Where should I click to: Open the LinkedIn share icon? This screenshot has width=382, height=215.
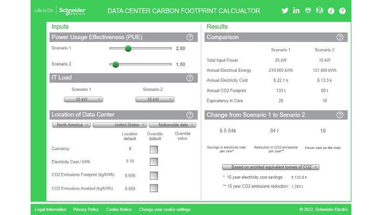pyautogui.click(x=297, y=11)
